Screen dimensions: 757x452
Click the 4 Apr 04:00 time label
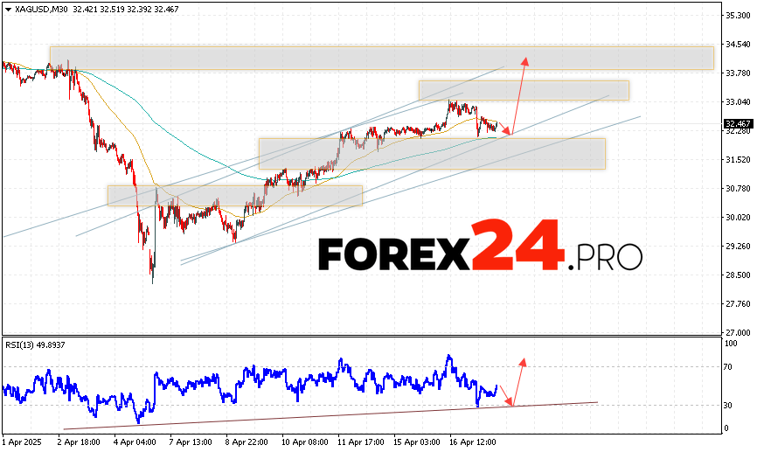(135, 443)
